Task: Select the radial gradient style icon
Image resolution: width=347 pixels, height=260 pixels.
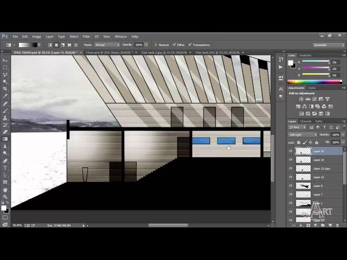Action: point(56,45)
